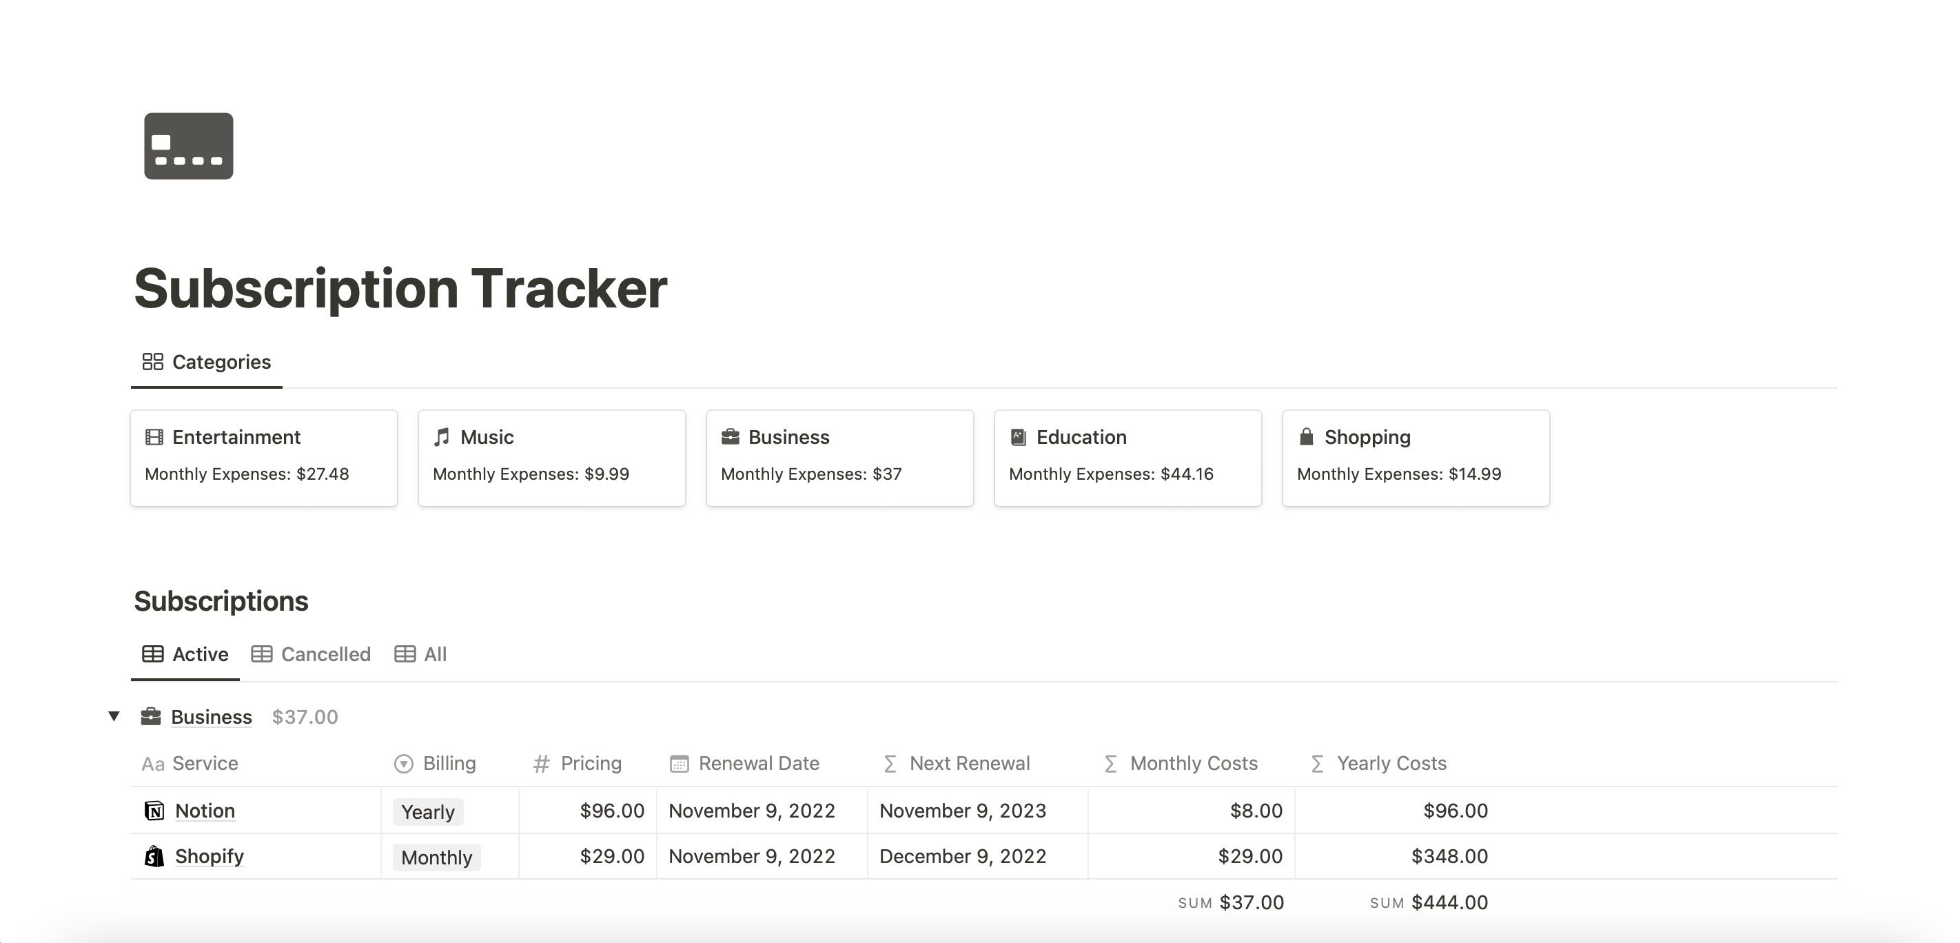Collapse the Business group triangle
Viewport: 1960px width, 943px height.
click(x=114, y=716)
